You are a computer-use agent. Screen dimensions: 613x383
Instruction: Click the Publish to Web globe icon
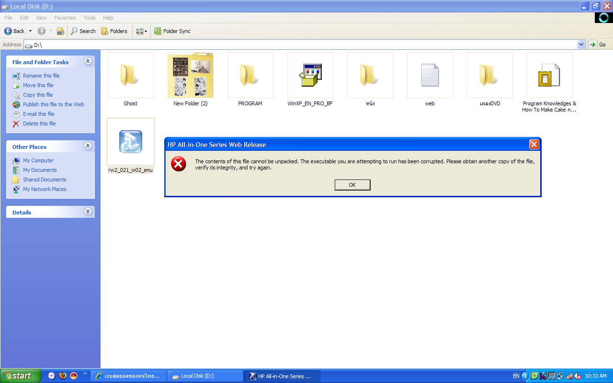[16, 104]
